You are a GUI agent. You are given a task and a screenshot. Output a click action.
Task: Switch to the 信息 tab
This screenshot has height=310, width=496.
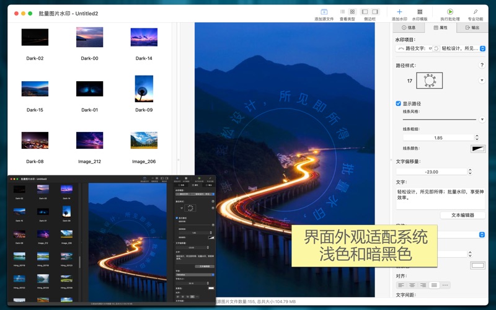pyautogui.click(x=409, y=28)
